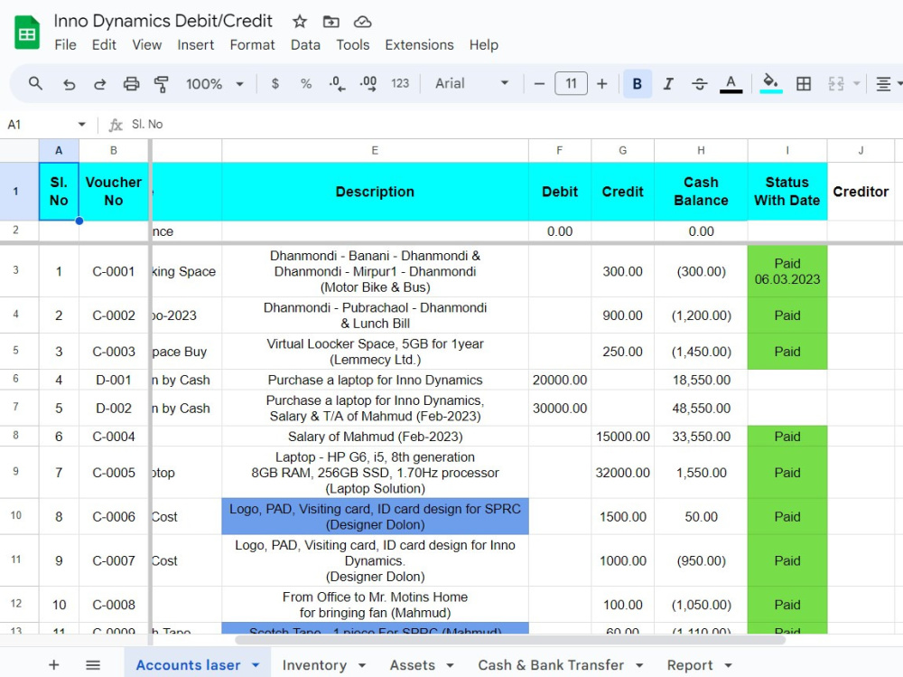The height and width of the screenshot is (677, 903).
Task: Decrease font size with minus button
Action: click(x=539, y=84)
